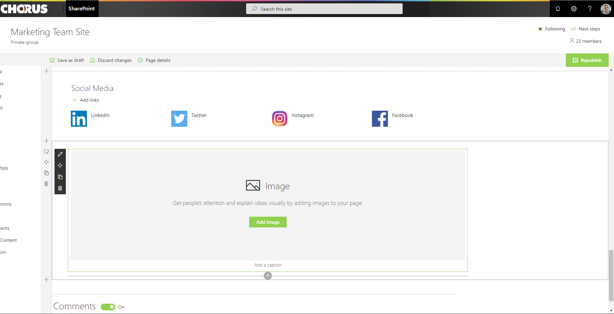Edit section using the section pencil icon
This screenshot has height=314, width=614.
tap(46, 151)
